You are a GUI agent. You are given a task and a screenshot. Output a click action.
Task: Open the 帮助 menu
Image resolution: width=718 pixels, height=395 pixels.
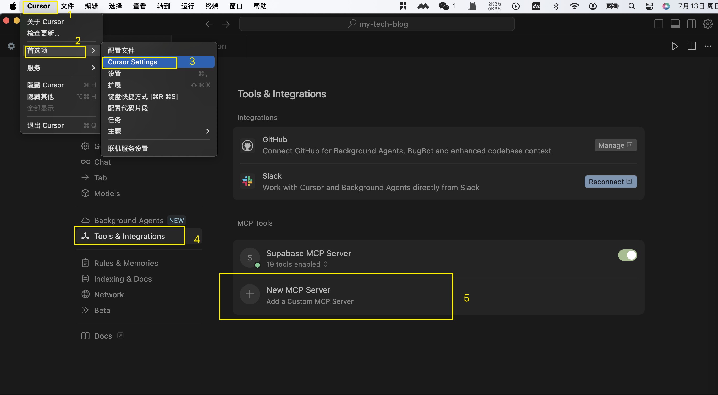[260, 6]
